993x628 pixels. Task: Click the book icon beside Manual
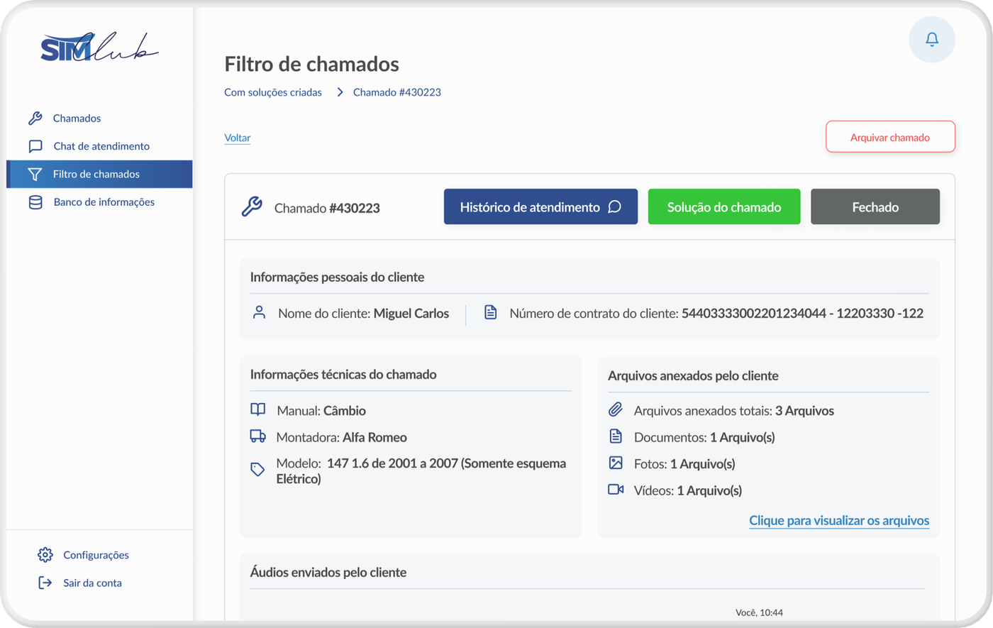point(258,409)
